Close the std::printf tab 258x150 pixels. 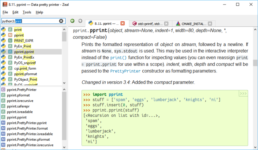(166, 24)
